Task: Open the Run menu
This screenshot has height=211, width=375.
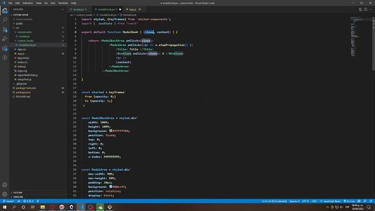Action: coord(53,3)
